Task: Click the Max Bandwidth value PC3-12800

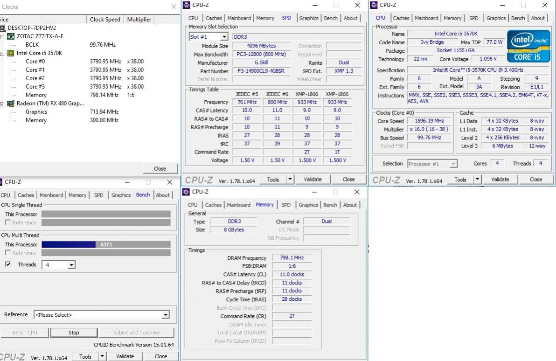Action: [x=261, y=54]
